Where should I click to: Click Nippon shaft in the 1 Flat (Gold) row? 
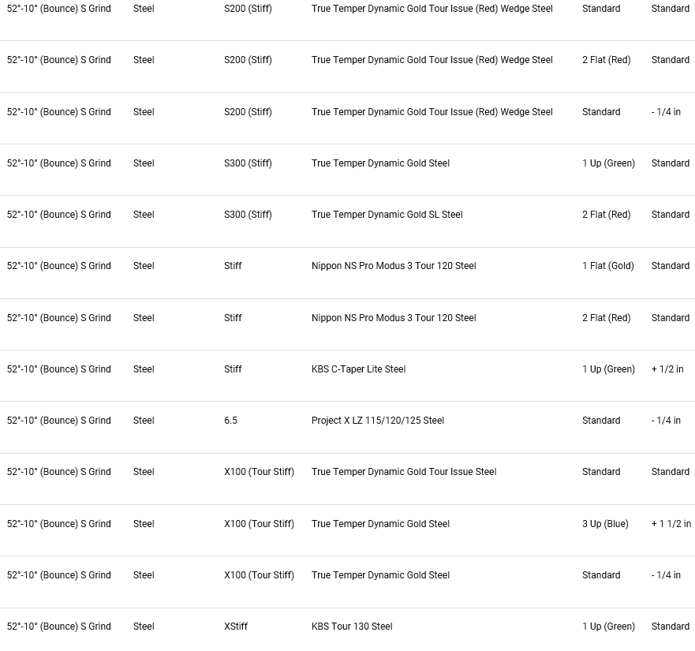(394, 266)
